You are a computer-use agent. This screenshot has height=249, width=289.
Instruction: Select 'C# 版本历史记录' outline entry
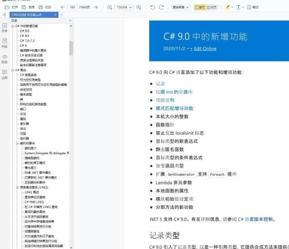click(31, 55)
